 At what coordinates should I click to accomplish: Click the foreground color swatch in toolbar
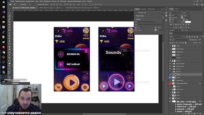[x=9, y=74]
